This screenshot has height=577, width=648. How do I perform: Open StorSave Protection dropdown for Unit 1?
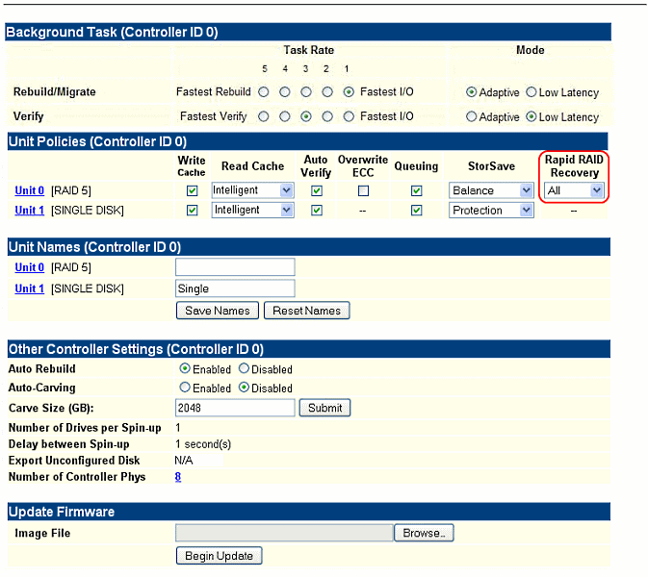coord(491,210)
